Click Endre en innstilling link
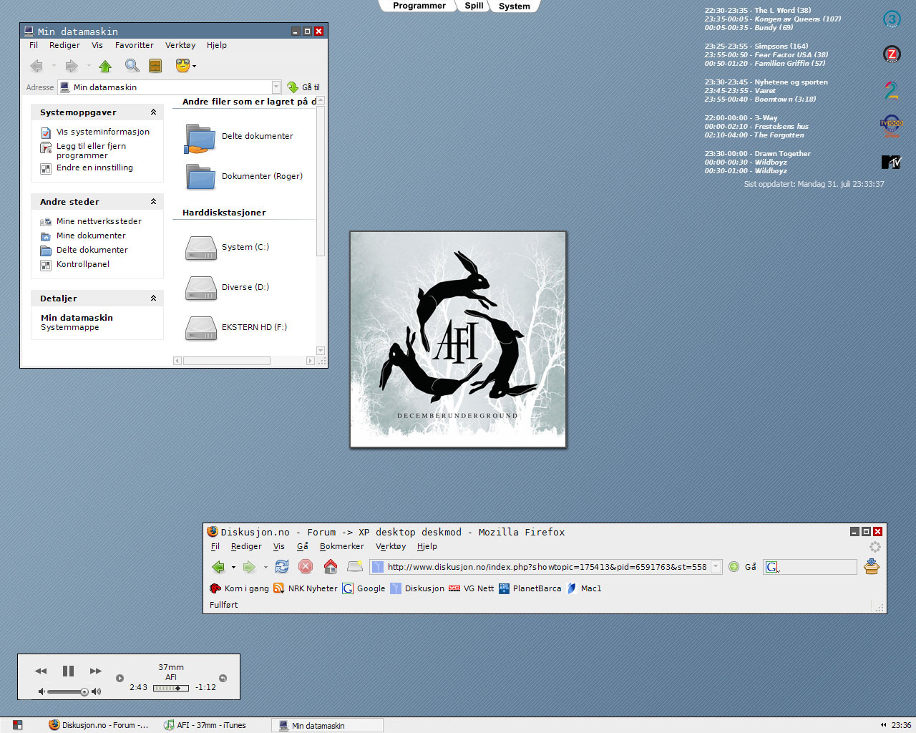The height and width of the screenshot is (733, 916). (94, 168)
